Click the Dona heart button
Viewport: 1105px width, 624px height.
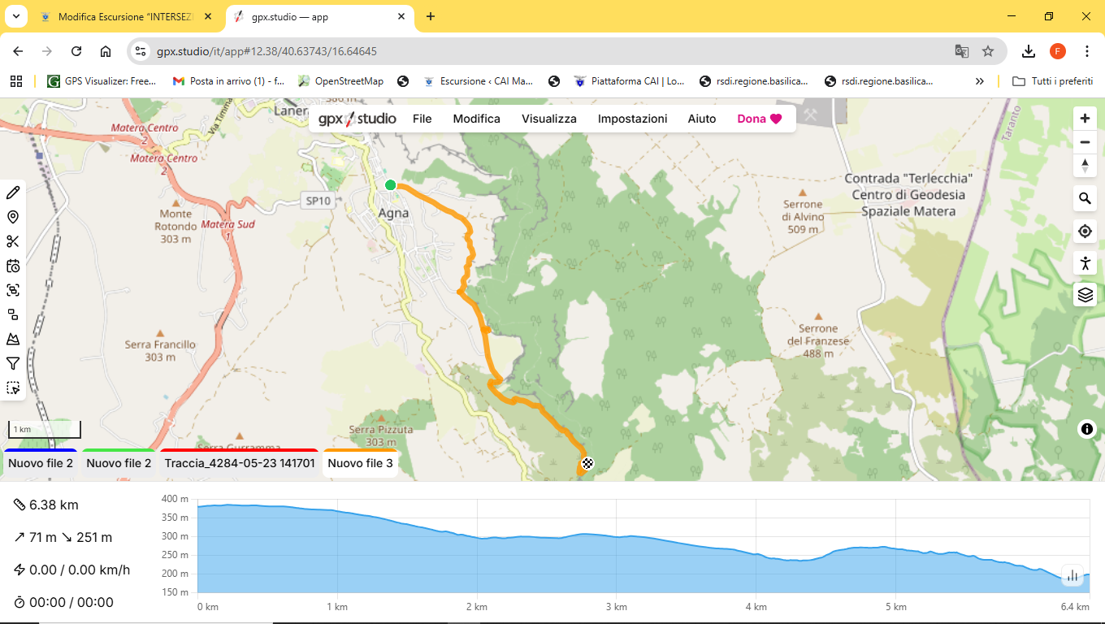pyautogui.click(x=760, y=119)
